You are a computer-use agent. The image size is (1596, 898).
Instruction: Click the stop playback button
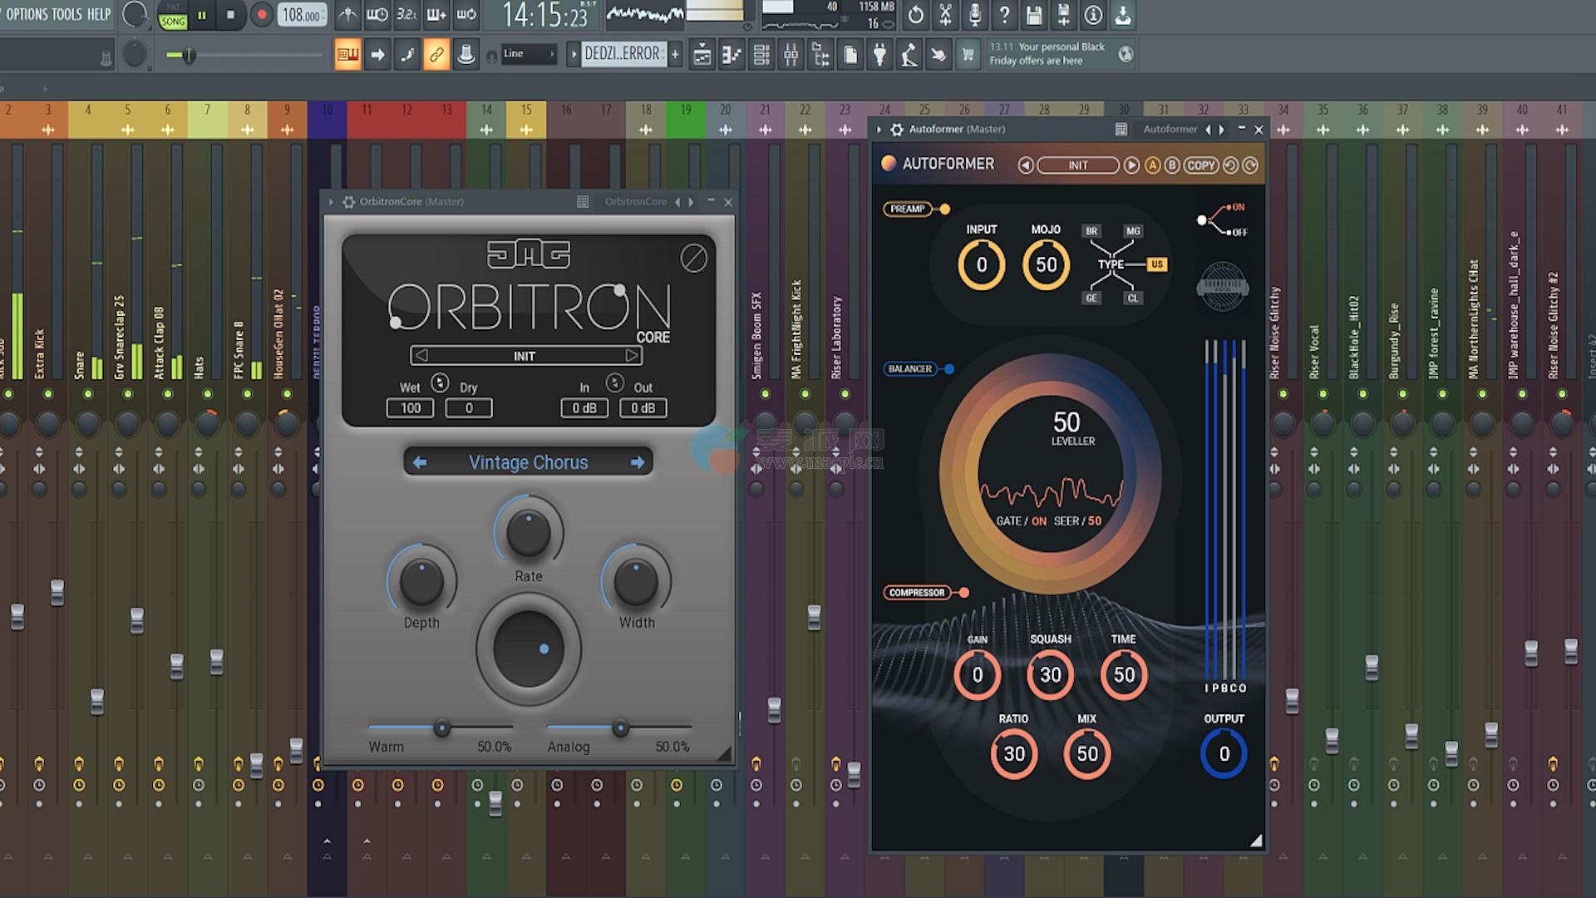click(230, 15)
